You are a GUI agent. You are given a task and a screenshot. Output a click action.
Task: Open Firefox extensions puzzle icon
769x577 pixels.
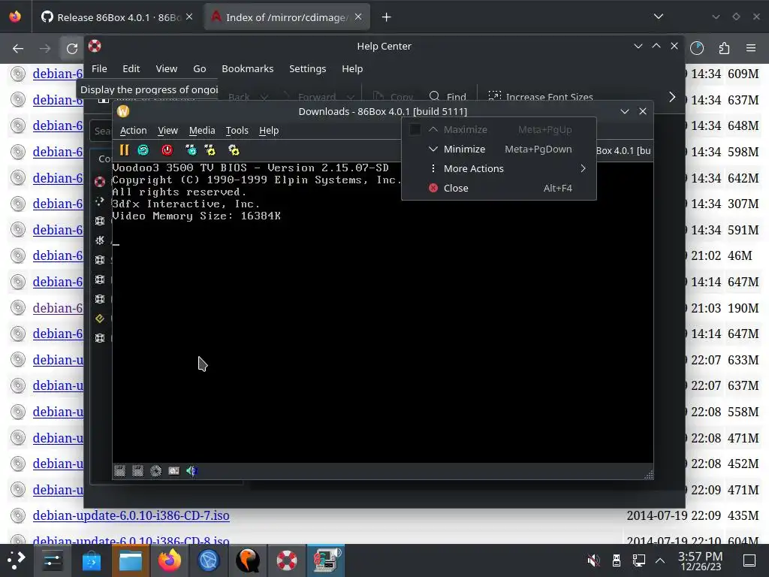(724, 48)
